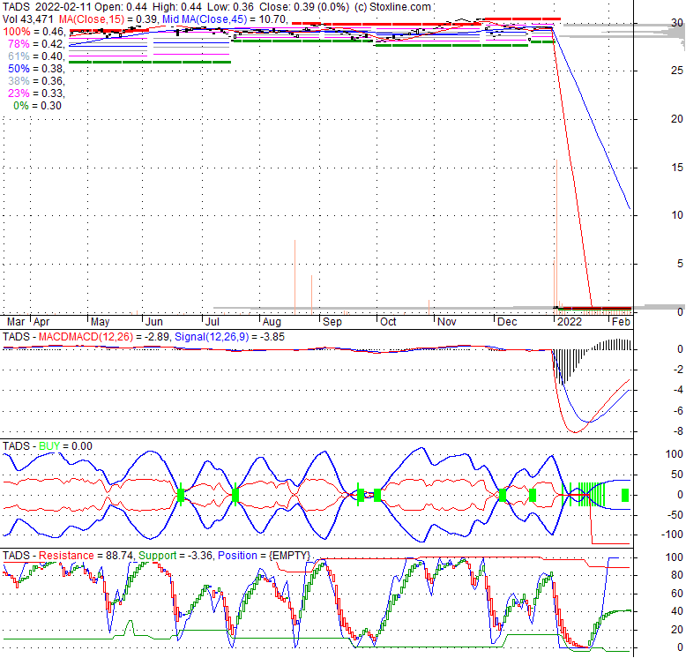Click the 'May' month axis label

tap(101, 322)
